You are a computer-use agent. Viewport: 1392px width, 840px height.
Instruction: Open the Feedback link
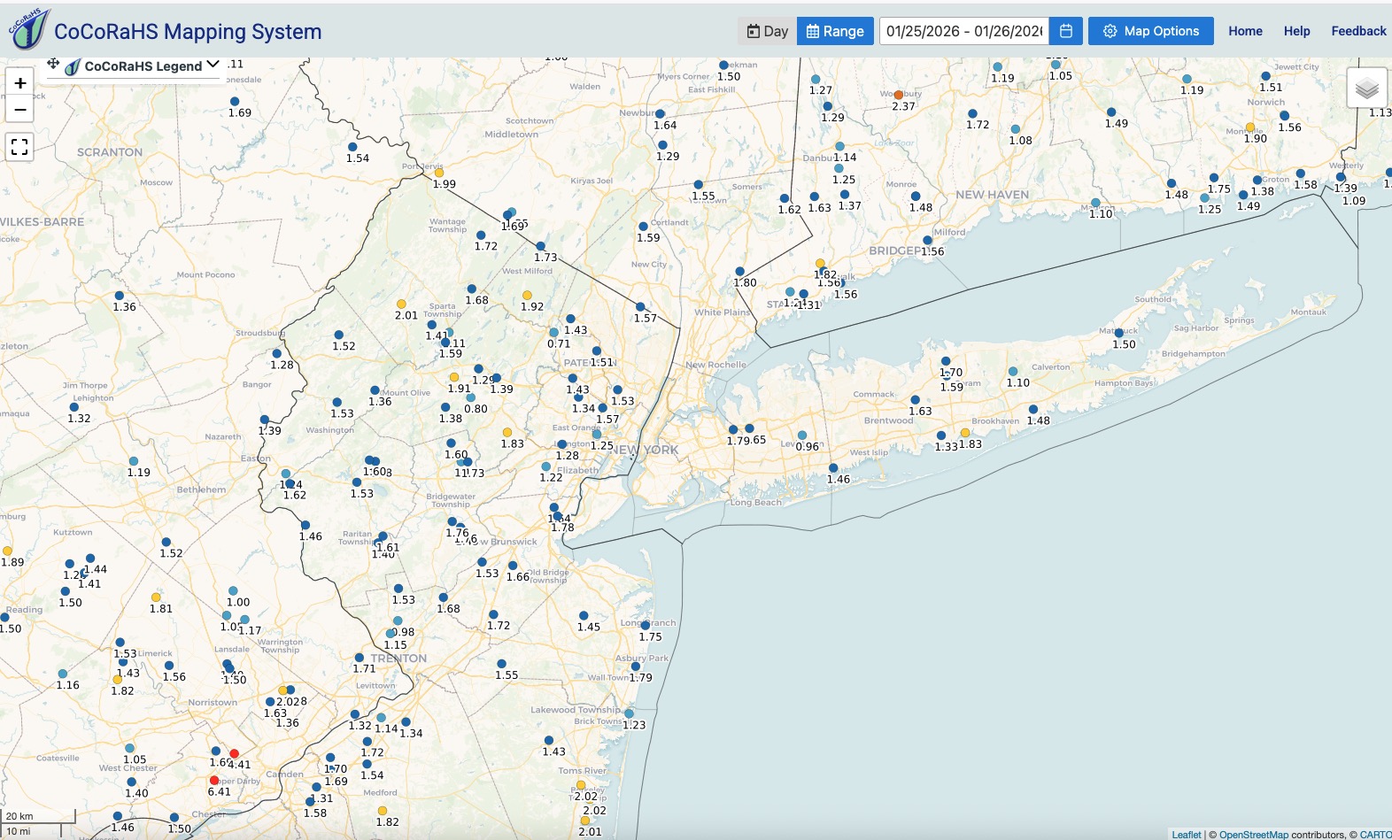point(1358,31)
